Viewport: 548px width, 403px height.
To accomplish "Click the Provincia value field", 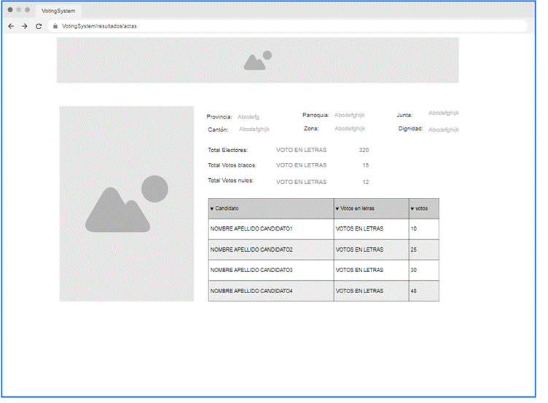I will coord(248,116).
